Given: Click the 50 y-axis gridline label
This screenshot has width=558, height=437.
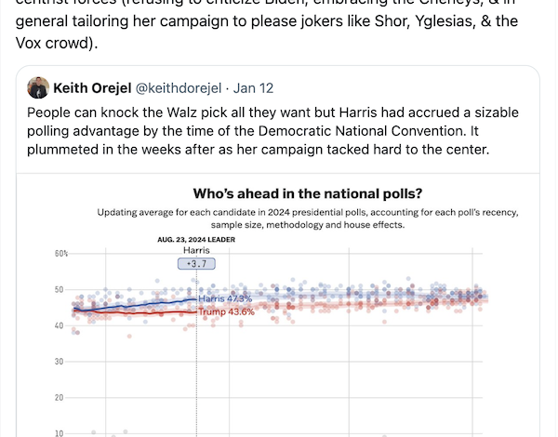Looking at the screenshot, I should pos(59,290).
